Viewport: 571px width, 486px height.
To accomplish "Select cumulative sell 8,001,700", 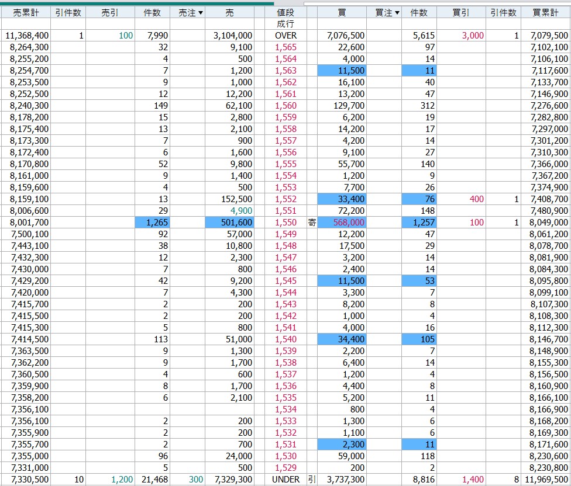I will point(29,223).
